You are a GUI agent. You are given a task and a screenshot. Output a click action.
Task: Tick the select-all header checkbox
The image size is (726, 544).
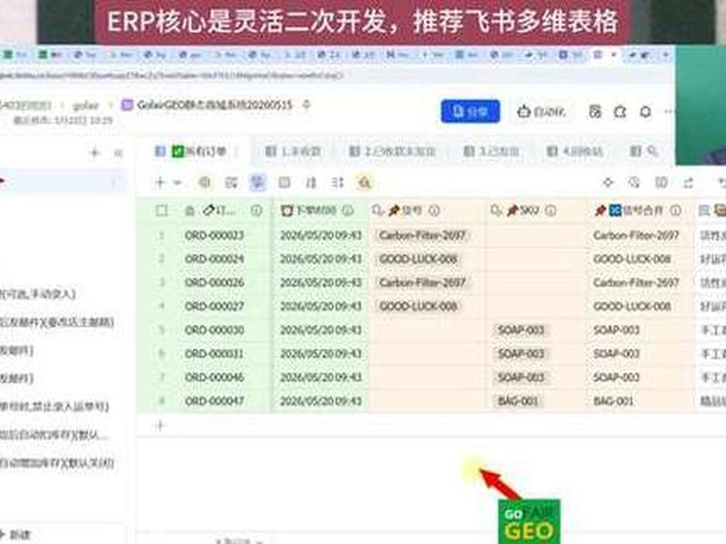162,211
